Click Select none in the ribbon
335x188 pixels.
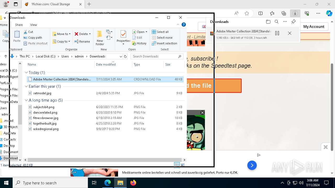point(162,38)
